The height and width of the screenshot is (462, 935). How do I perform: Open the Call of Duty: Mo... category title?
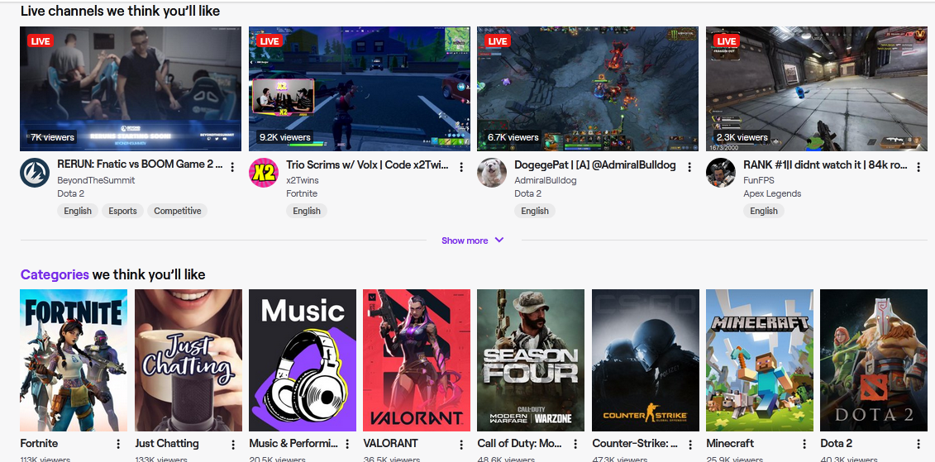pos(520,444)
